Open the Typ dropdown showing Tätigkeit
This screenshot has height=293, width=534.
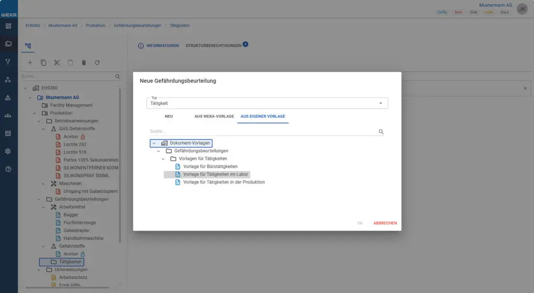point(266,103)
